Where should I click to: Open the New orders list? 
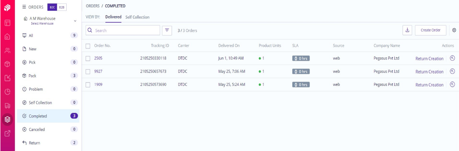click(48, 49)
